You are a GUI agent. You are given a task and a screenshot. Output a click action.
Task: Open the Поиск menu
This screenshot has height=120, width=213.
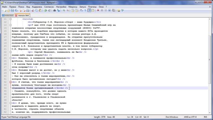(x=21, y=7)
